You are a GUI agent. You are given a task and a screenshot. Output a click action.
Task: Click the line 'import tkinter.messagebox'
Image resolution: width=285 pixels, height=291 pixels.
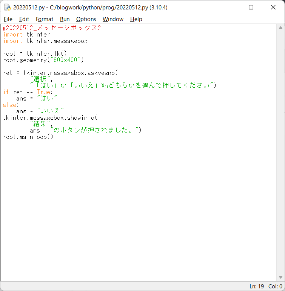coord(45,41)
